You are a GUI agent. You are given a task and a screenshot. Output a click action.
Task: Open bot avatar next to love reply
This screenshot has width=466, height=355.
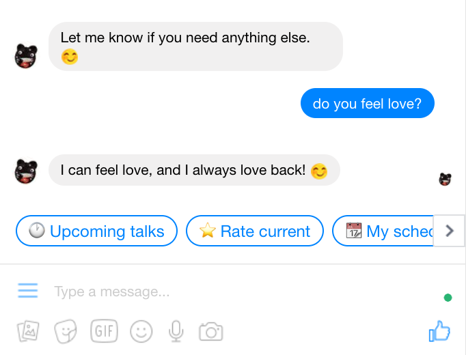[x=26, y=171]
